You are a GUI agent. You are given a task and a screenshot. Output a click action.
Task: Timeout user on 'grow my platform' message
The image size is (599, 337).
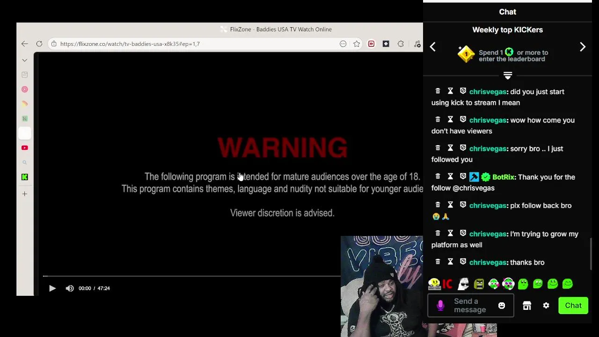[x=450, y=234]
